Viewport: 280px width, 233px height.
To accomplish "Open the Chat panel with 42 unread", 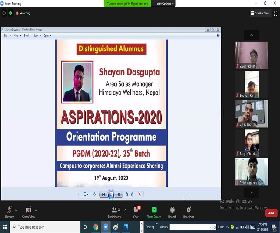I will pos(136,212).
